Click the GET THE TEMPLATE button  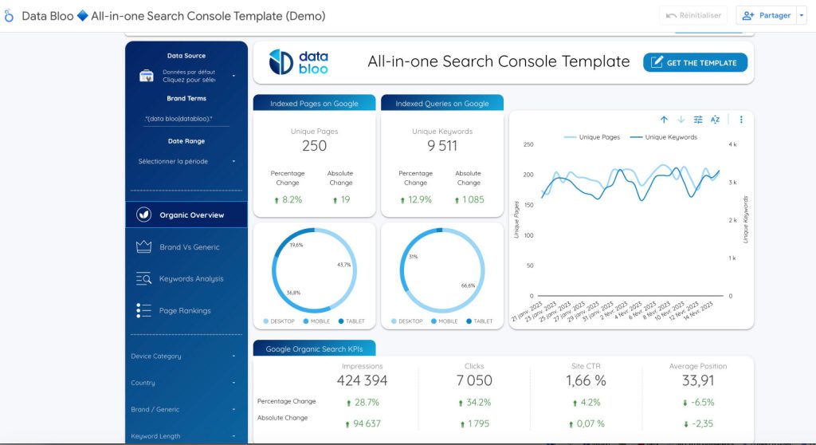pos(695,63)
